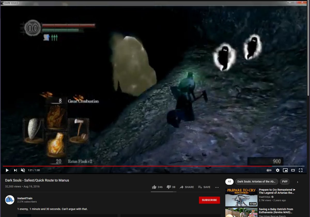The image size is (310, 217).
Task: Share the video
Action: click(187, 187)
